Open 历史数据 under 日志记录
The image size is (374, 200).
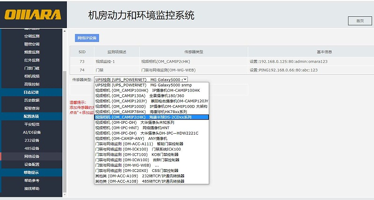point(32,100)
